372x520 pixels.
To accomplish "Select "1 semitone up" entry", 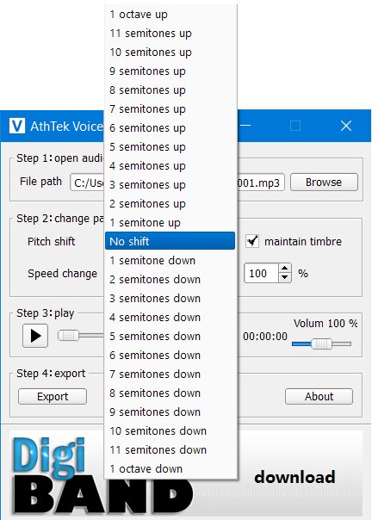I will pyautogui.click(x=170, y=222).
